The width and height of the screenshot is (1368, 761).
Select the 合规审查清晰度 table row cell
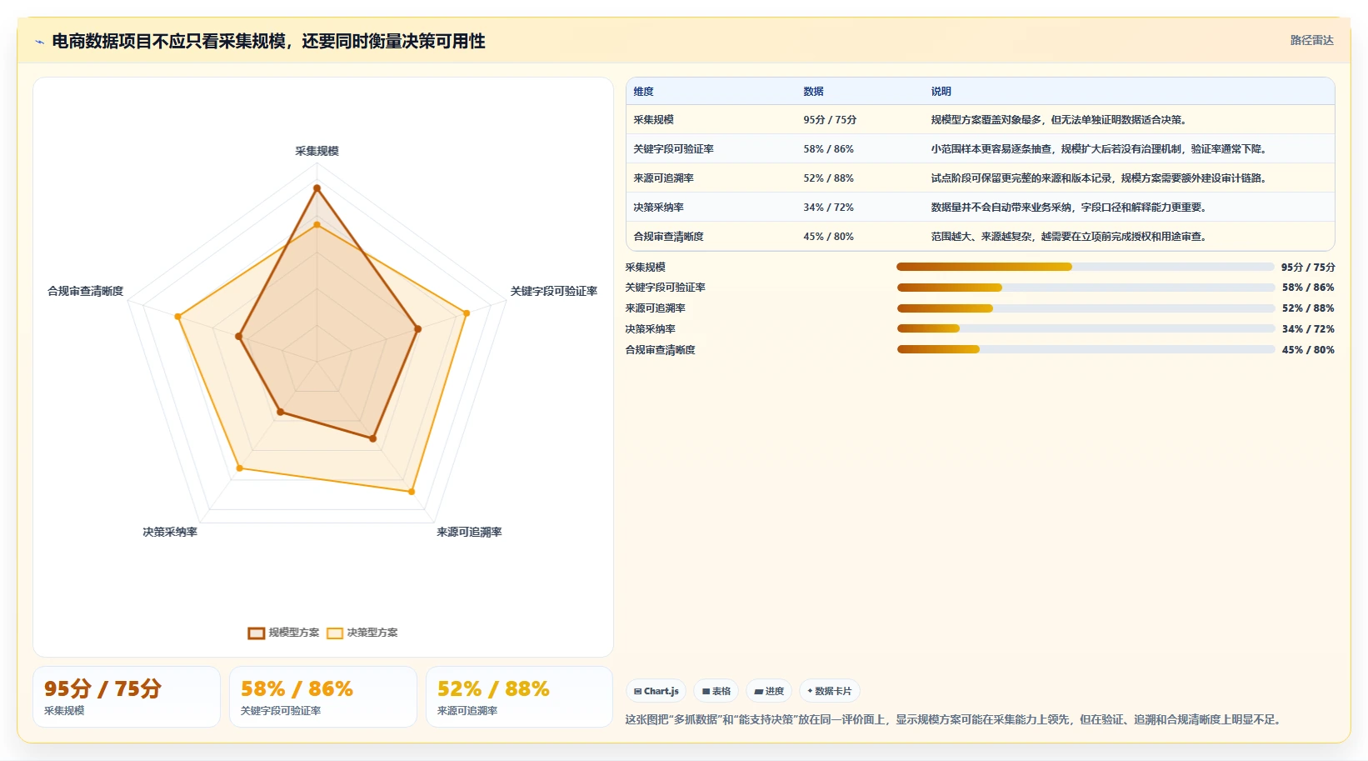tap(668, 237)
